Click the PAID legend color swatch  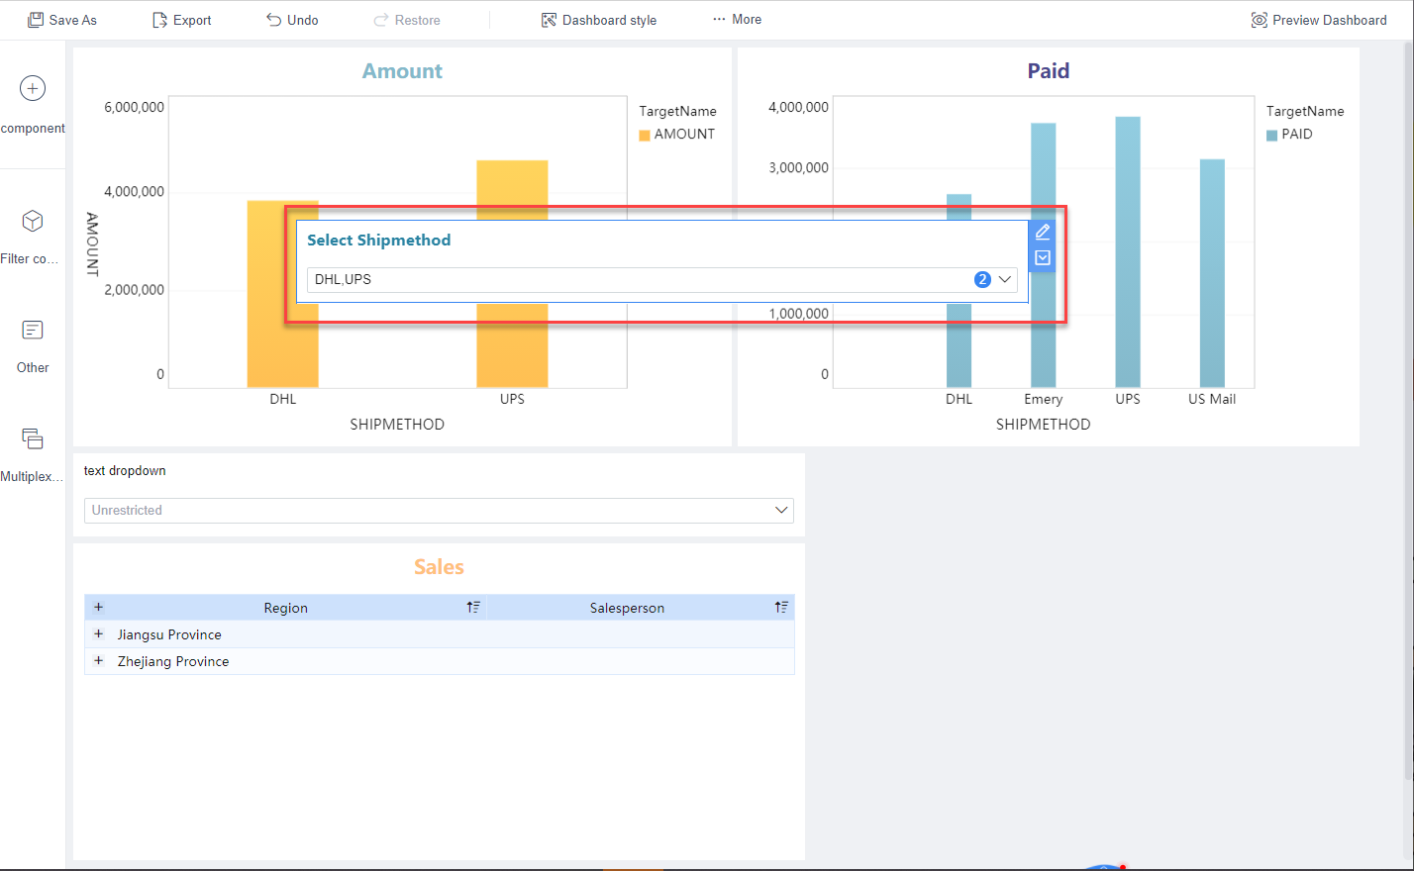coord(1271,136)
